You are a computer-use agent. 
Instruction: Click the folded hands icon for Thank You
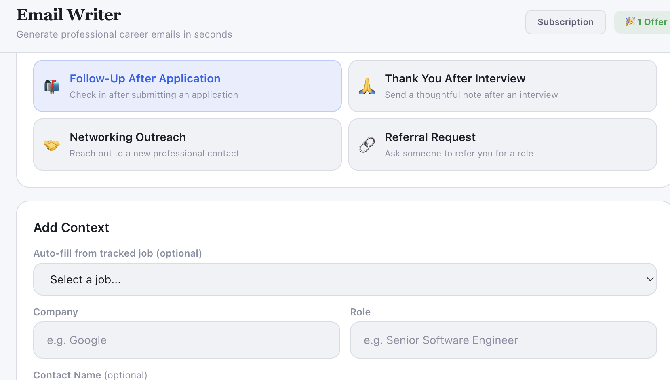[367, 86]
